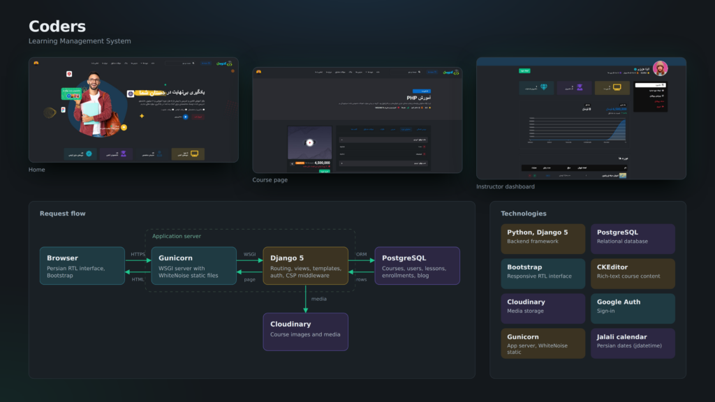Screen dimensions: 715x402
Task: Click the Google Auth technology card
Action: [x=633, y=308]
